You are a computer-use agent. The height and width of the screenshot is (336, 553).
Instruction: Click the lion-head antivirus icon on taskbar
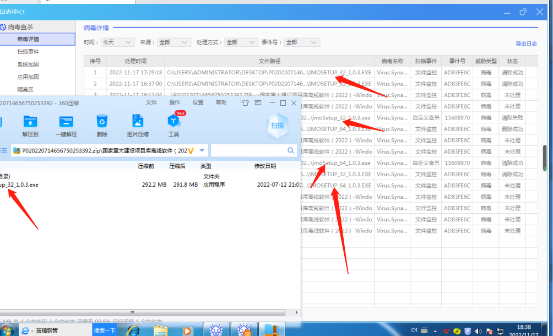click(x=216, y=330)
